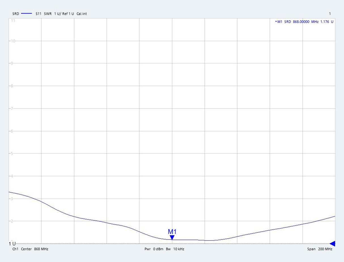This screenshot has width=344, height=262.
Task: Click the blue trace line legend sample
Action: pos(26,14)
